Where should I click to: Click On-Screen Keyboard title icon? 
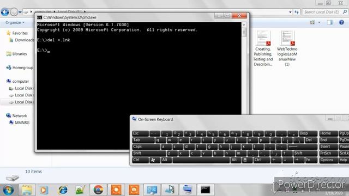(134, 119)
